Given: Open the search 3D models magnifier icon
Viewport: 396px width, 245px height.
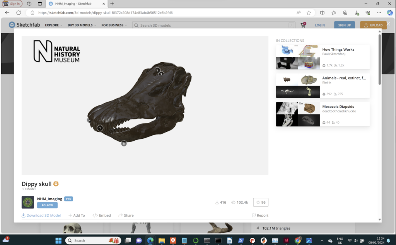Looking at the screenshot, I should tap(136, 25).
